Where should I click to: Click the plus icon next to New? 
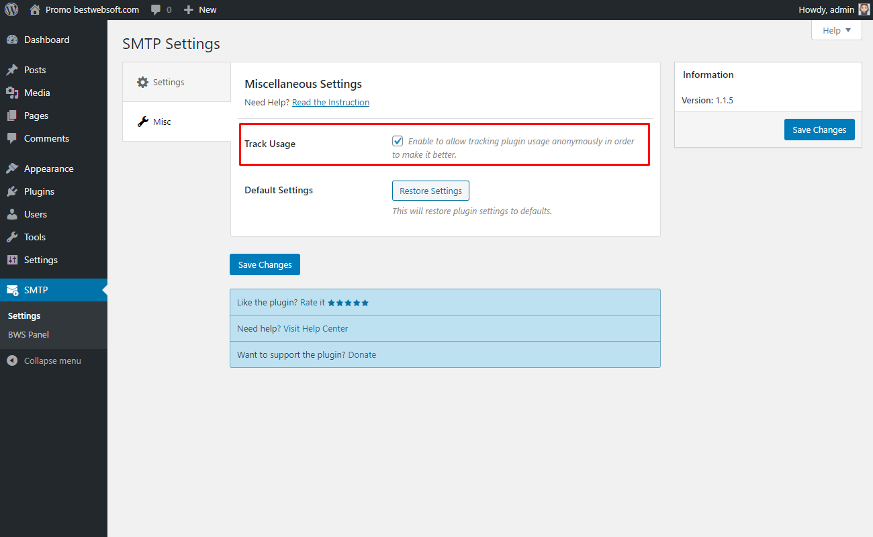click(x=189, y=10)
